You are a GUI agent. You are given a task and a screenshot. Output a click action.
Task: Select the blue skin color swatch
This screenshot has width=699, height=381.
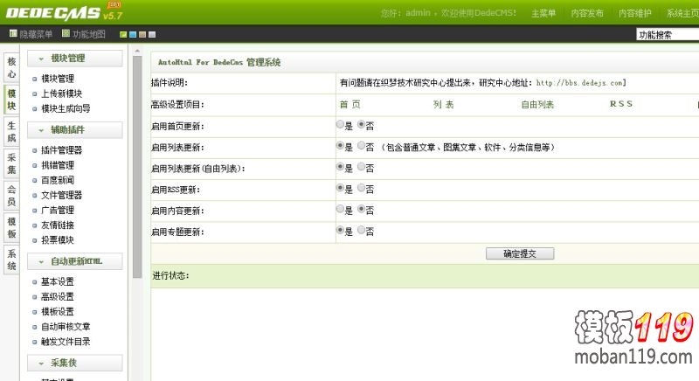133,34
